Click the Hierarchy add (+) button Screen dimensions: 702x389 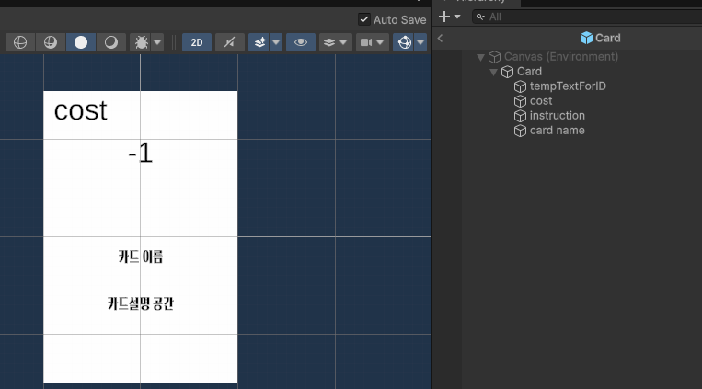pos(444,17)
